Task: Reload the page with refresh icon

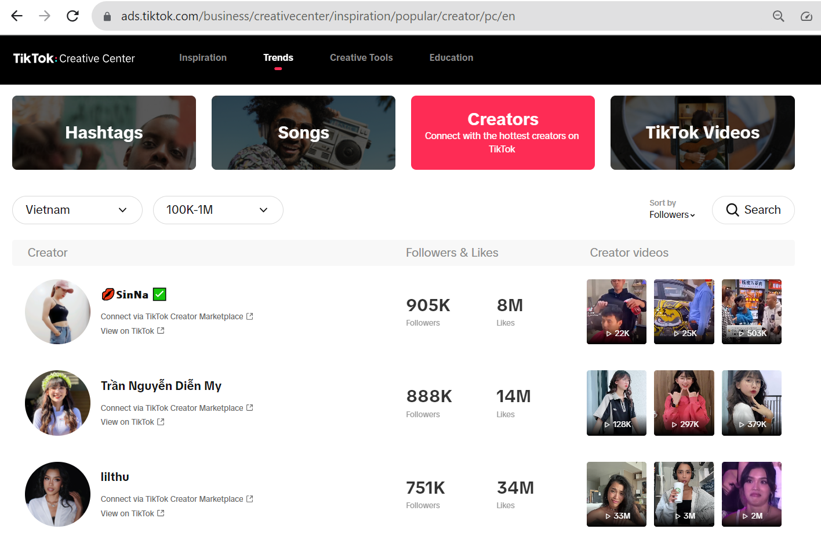Action: click(72, 16)
